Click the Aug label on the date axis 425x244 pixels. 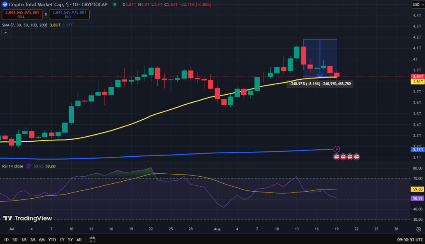[x=217, y=229]
